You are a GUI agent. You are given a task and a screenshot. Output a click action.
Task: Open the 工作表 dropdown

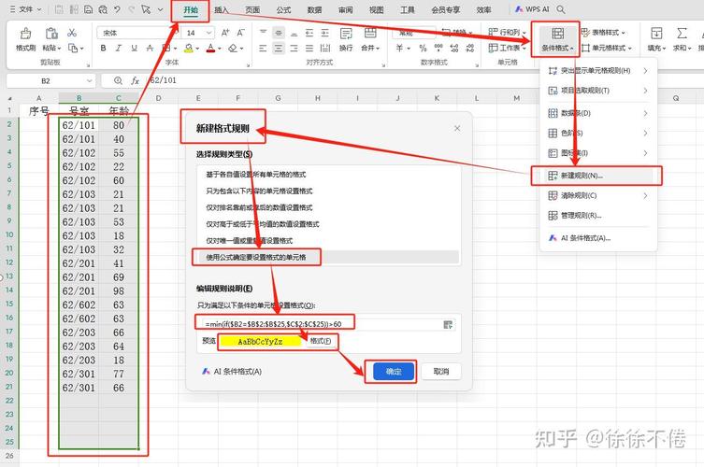[507, 48]
